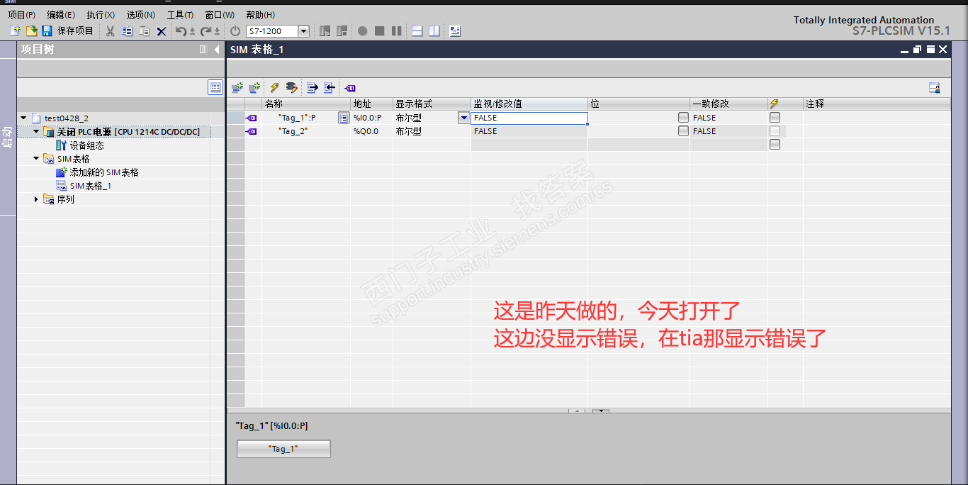Open SIM 表格_1 in the project tree
The image size is (968, 485).
tap(91, 186)
